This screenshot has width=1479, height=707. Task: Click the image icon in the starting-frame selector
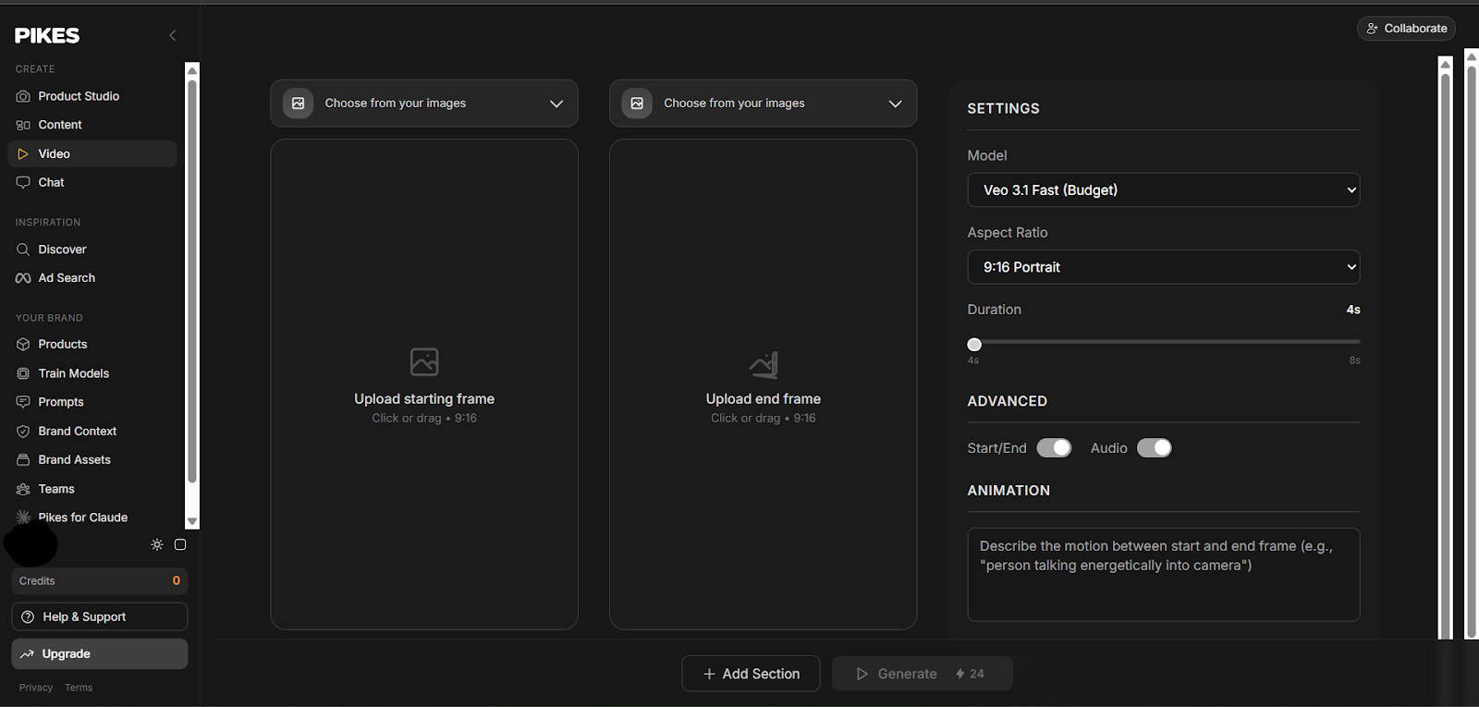[x=298, y=104]
